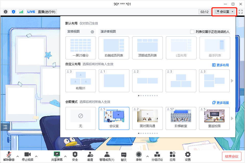Screen dimensions: 245x163
Task: Open the side list panel icon
Action: (x=5, y=127)
